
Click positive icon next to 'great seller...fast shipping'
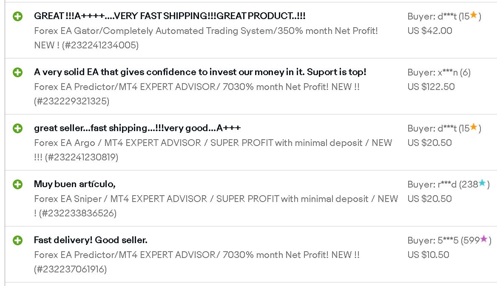coord(18,128)
